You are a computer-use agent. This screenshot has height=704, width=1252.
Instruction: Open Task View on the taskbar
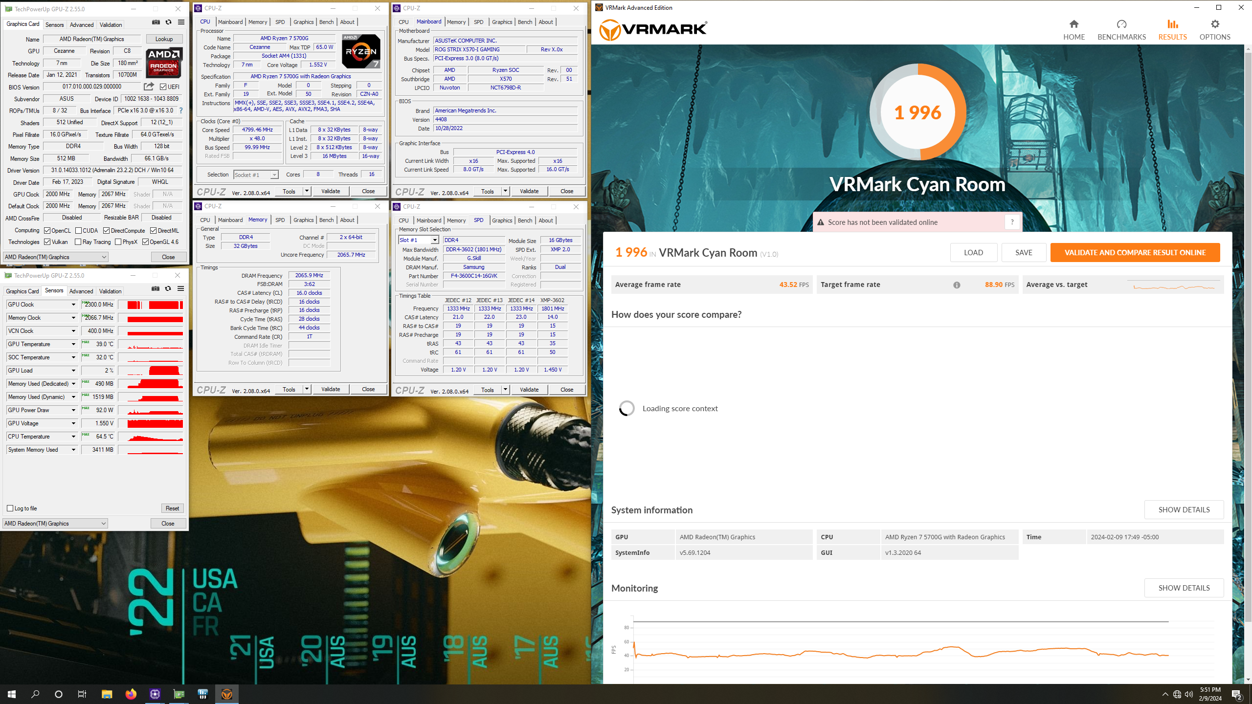[82, 694]
